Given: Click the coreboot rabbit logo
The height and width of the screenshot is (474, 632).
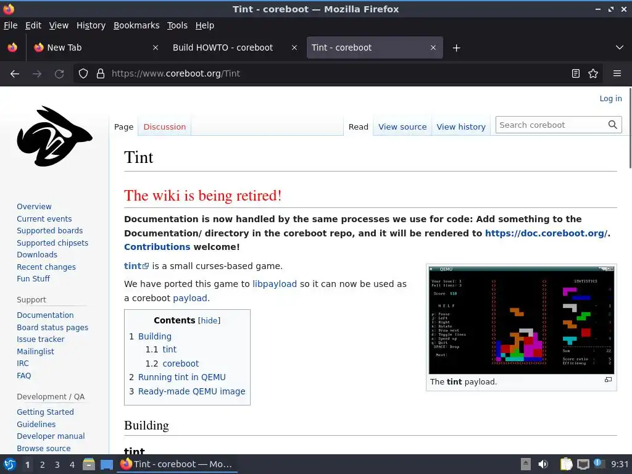Looking at the screenshot, I should tap(54, 136).
